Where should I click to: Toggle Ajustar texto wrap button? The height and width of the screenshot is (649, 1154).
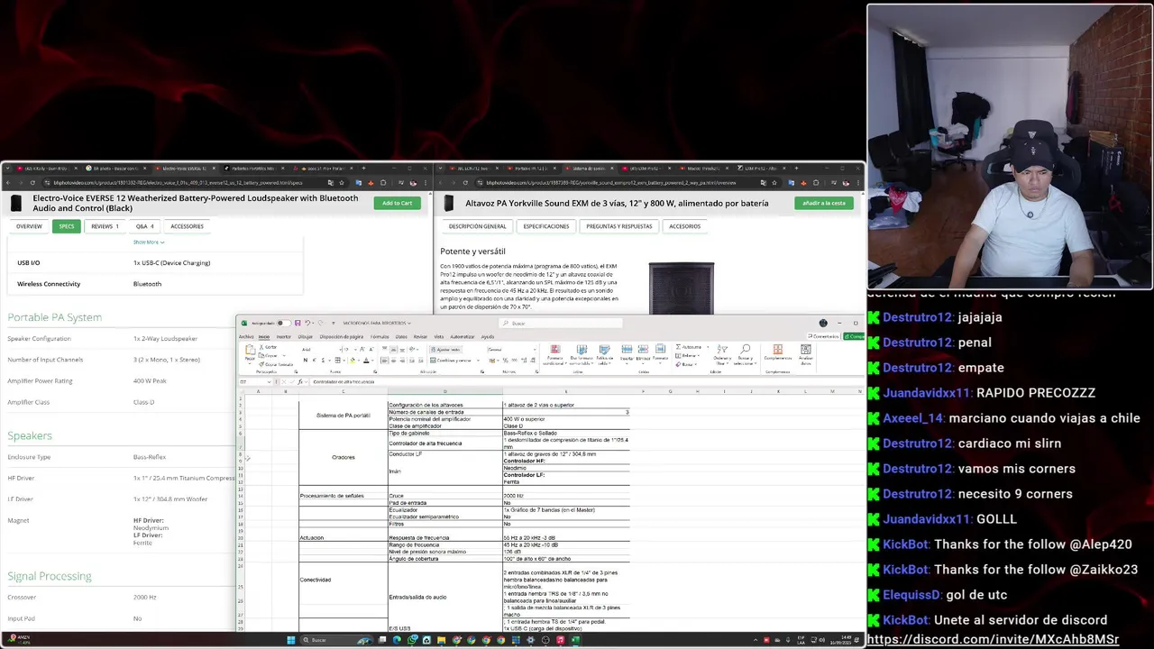(446, 349)
